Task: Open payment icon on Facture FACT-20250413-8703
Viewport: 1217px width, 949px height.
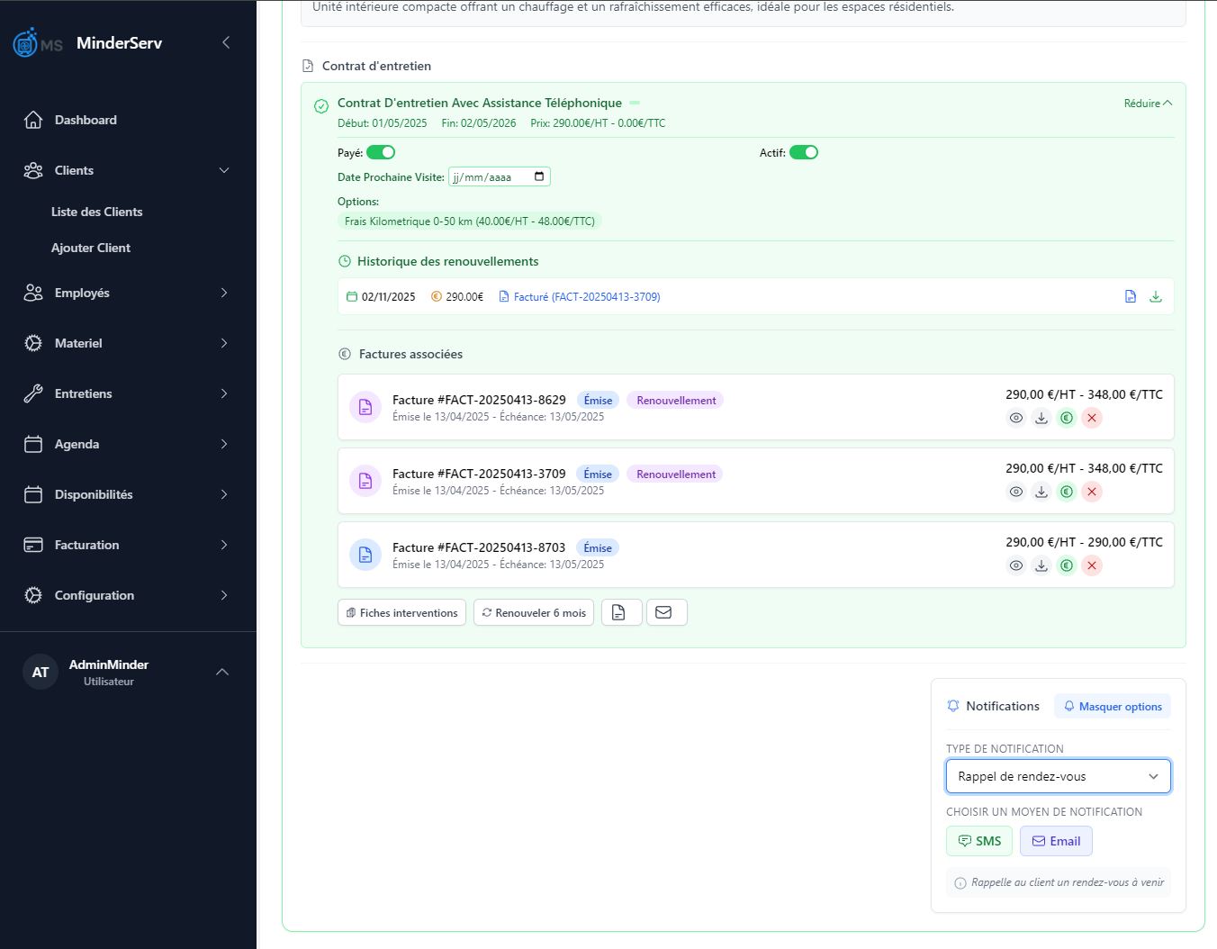Action: [x=1066, y=565]
